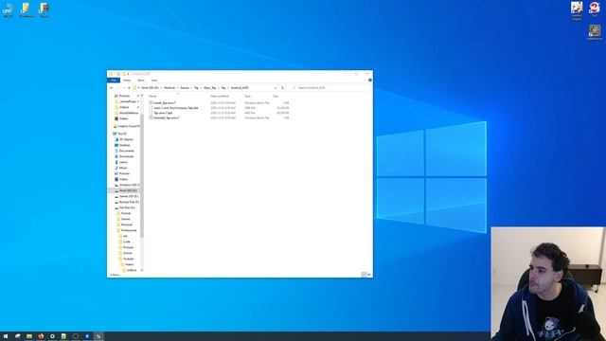Screen dimensions: 606x341
Task: Click Properties icon in Explorer title bar
Action: (118, 74)
